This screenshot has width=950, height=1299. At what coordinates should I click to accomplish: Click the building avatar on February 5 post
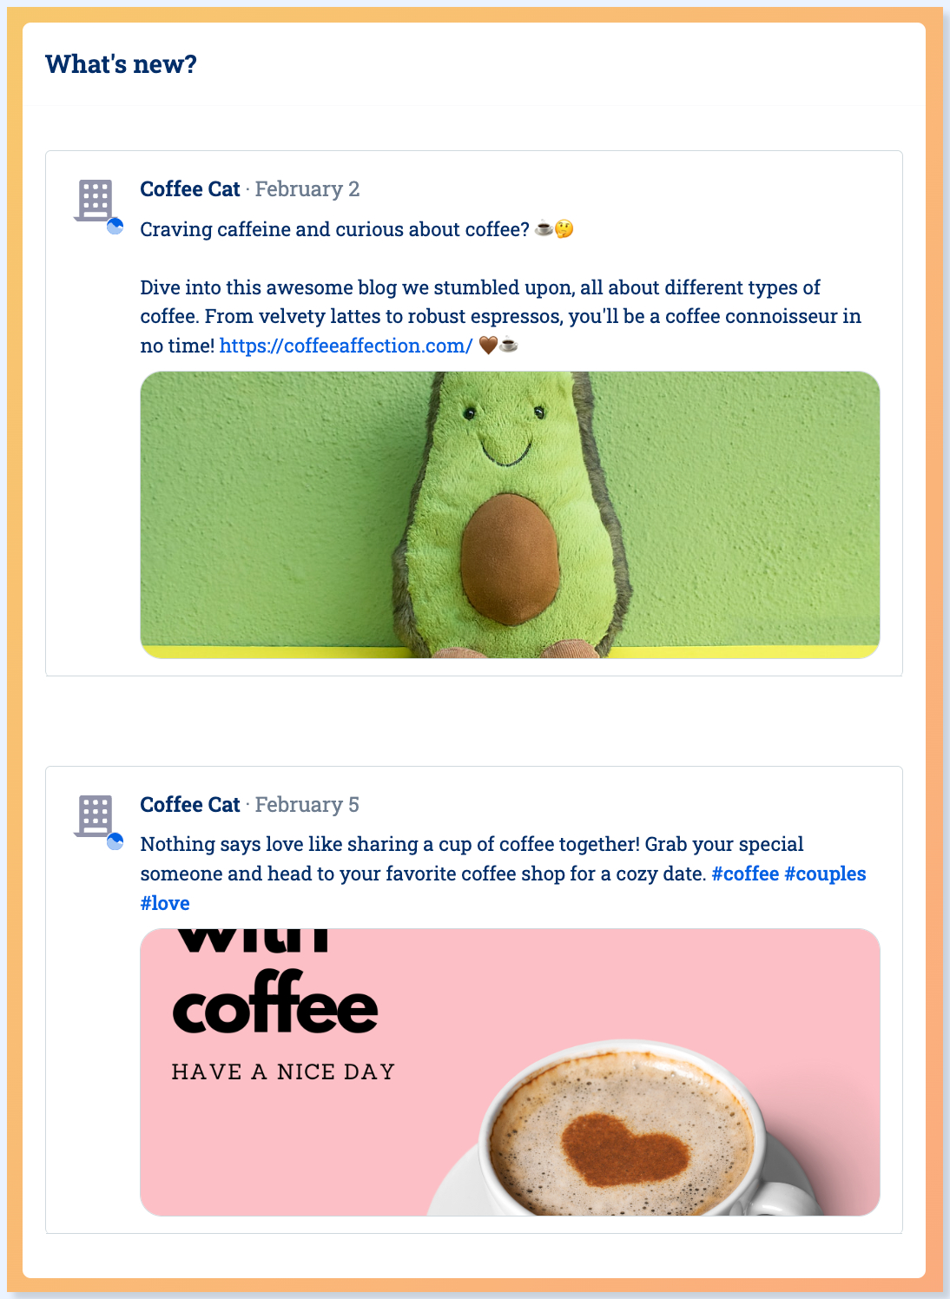point(95,816)
